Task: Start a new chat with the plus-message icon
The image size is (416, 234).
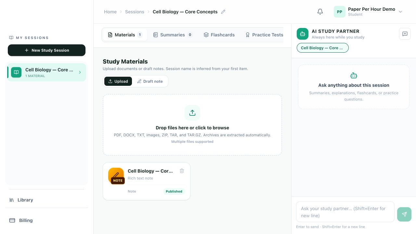Action: [x=405, y=34]
